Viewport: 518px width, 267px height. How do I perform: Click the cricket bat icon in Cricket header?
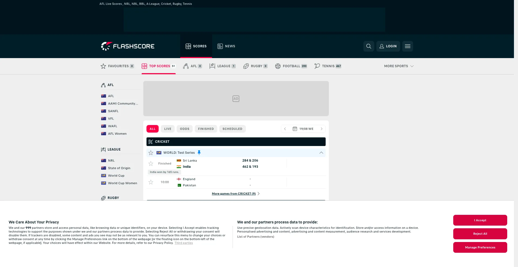pos(151,142)
